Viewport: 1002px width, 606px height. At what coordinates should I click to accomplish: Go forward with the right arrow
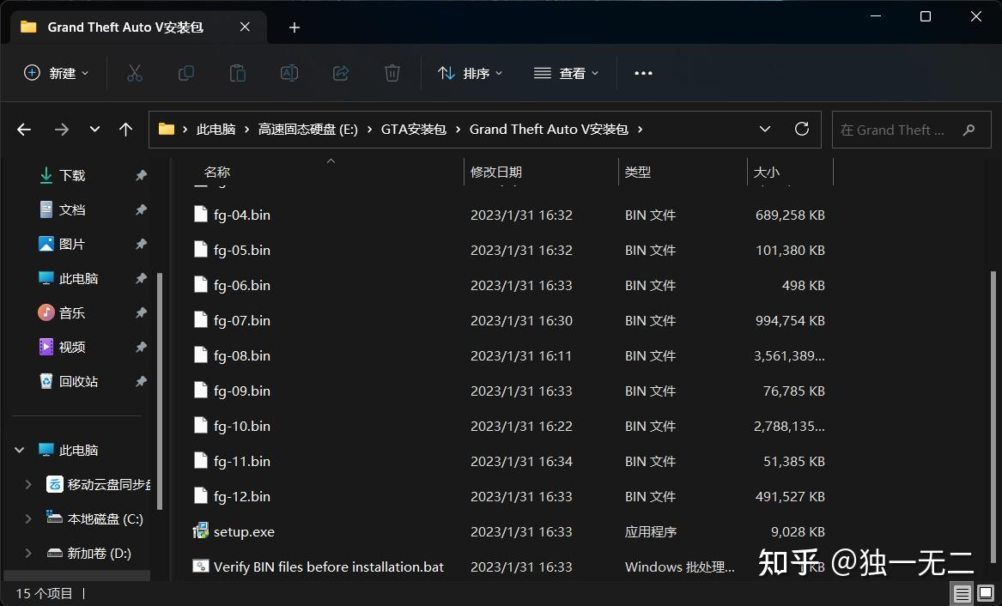61,130
